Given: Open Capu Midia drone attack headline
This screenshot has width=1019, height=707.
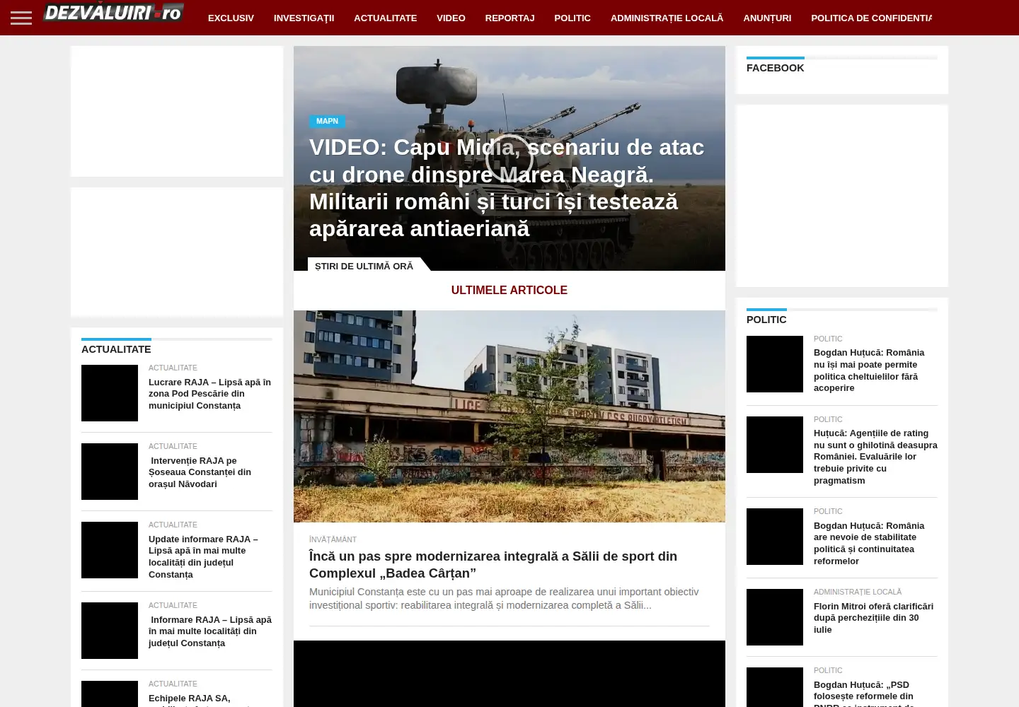Looking at the screenshot, I should pyautogui.click(x=507, y=188).
